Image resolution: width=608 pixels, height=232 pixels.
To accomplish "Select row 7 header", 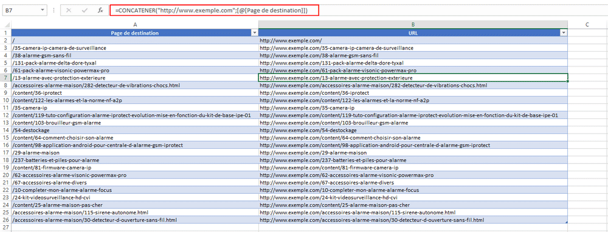I will click(x=5, y=78).
